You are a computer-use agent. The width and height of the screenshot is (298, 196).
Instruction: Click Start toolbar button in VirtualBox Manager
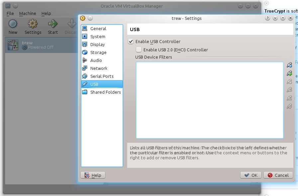pos(52,27)
